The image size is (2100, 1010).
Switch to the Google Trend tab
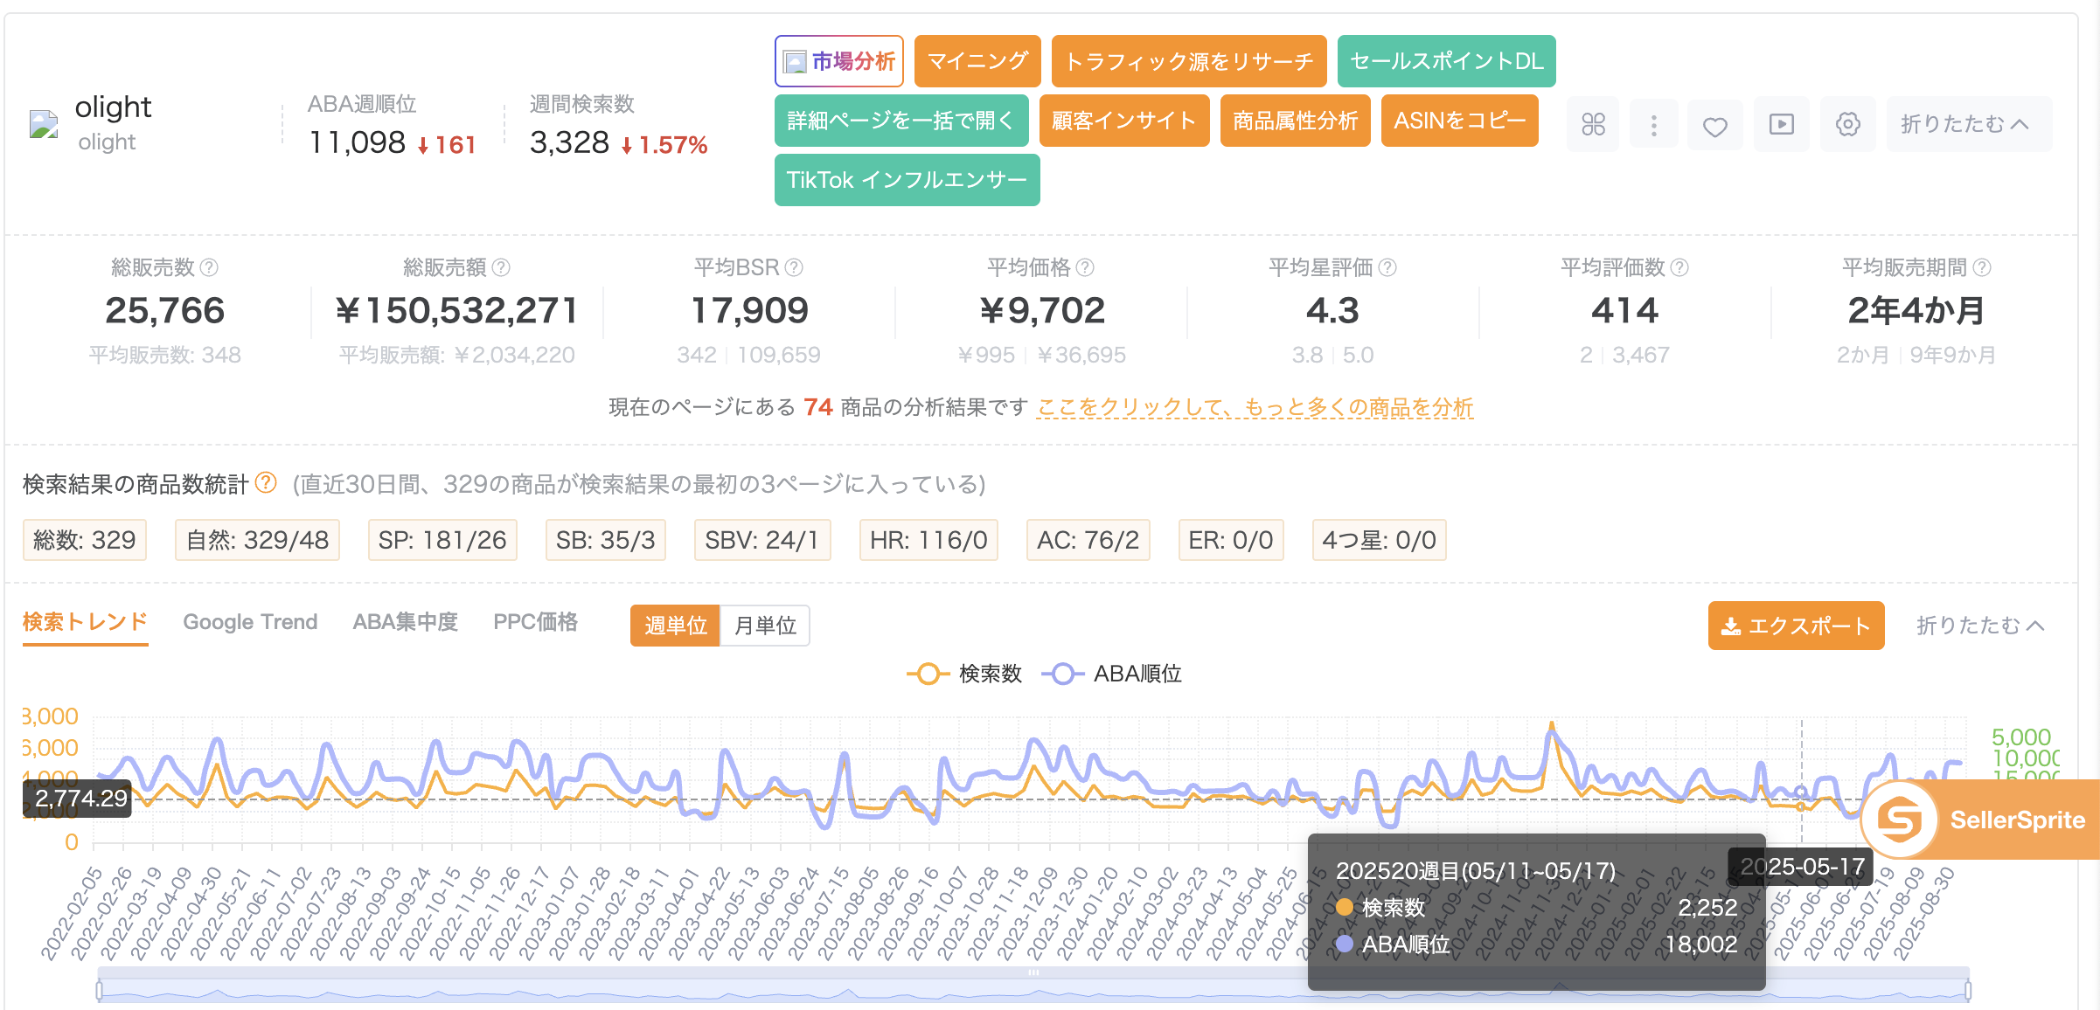pos(250,622)
